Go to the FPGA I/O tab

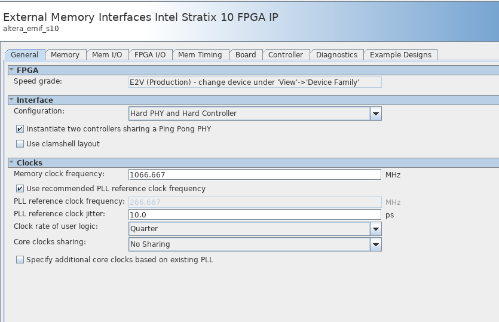coord(150,55)
